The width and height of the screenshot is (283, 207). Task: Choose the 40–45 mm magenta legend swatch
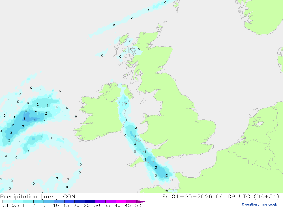(121, 201)
